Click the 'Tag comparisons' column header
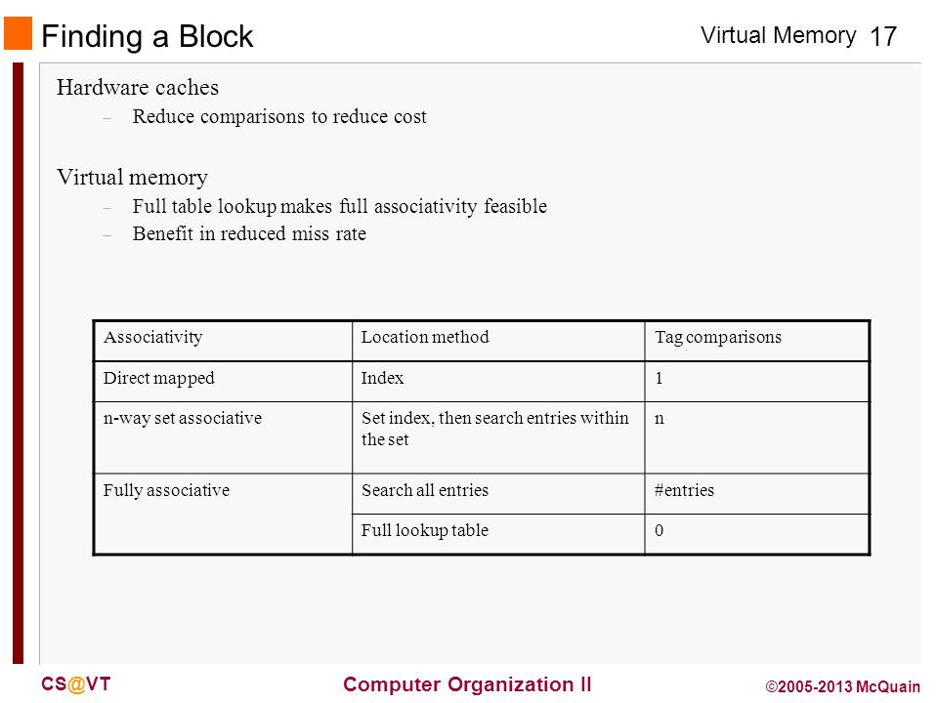 pos(756,341)
